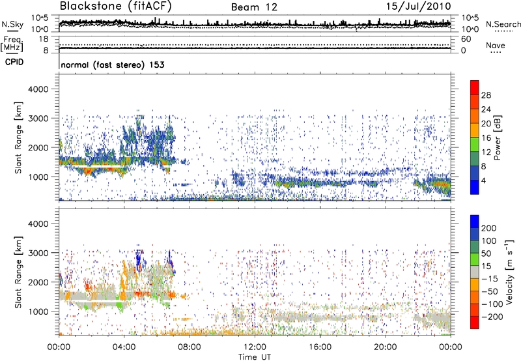521x361 pixels.
Task: Click the Nave legend label
Action: (496, 45)
